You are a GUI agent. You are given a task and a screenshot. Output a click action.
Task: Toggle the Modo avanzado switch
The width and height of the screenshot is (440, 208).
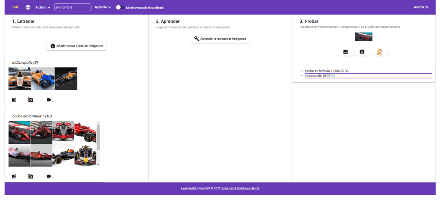(120, 7)
